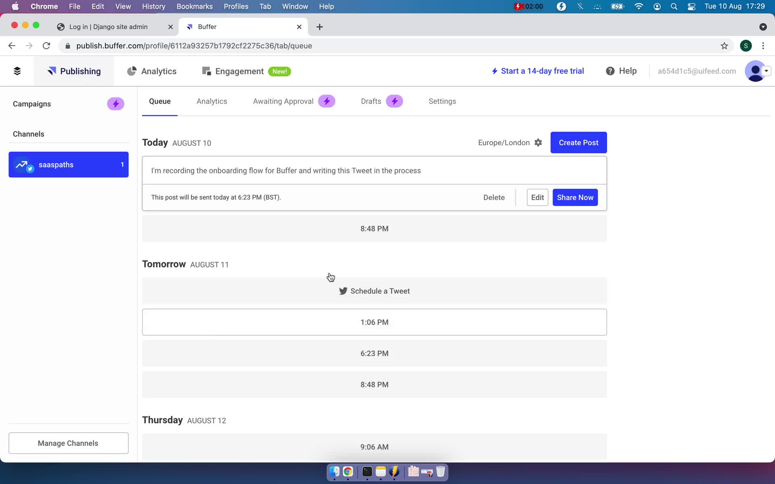The width and height of the screenshot is (775, 484).
Task: Switch to the Queue tab
Action: 160,101
